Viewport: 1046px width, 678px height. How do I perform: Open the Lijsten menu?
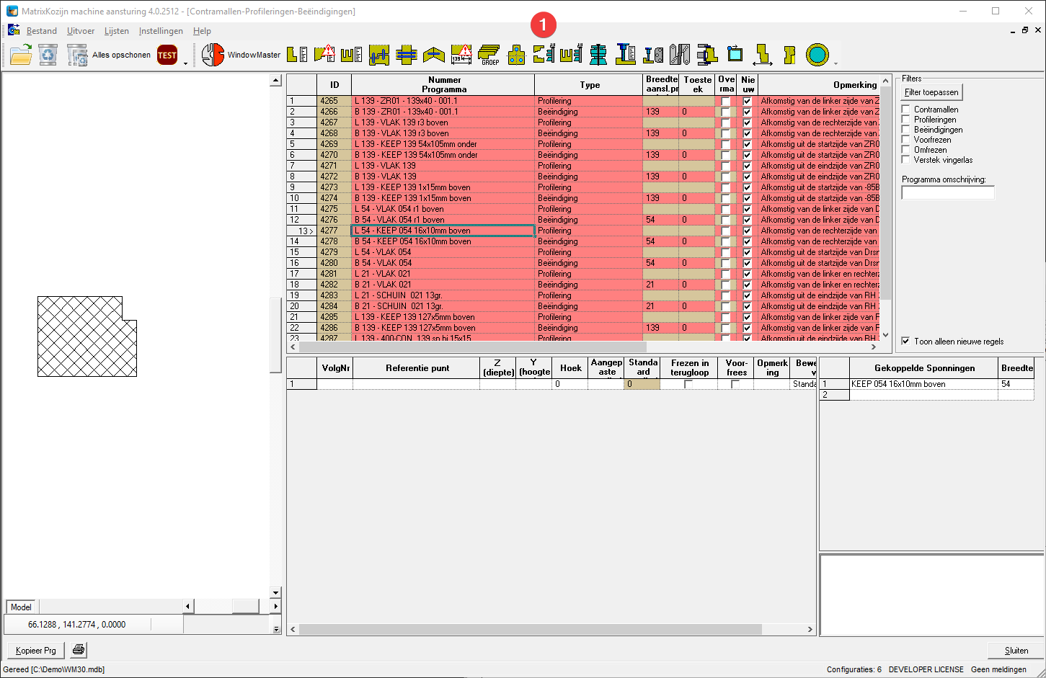click(x=117, y=31)
